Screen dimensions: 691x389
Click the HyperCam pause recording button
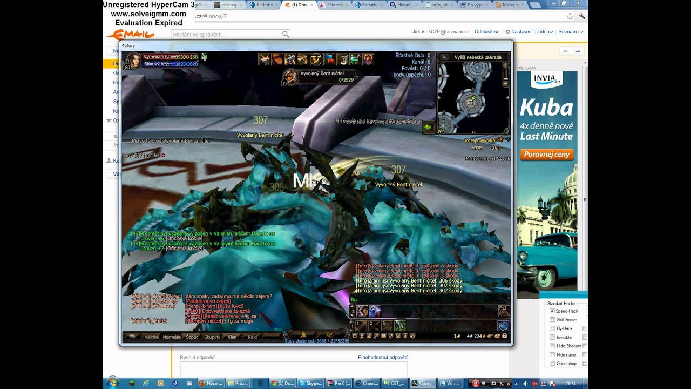tap(476, 383)
